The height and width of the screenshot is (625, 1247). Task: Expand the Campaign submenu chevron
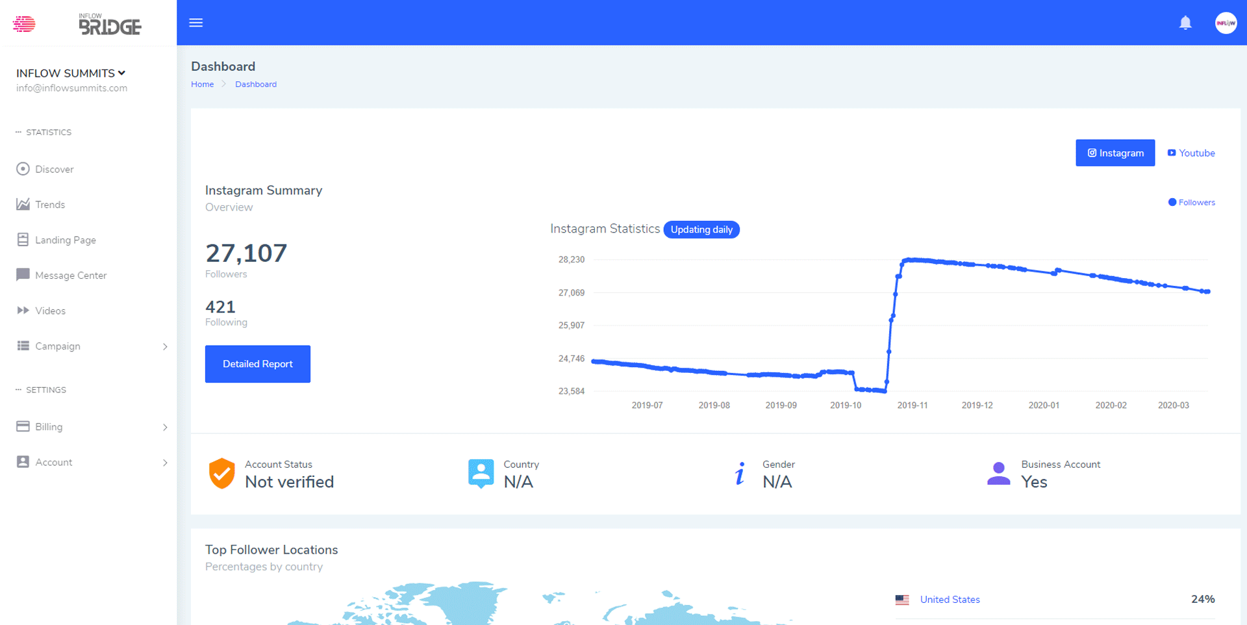click(x=165, y=346)
